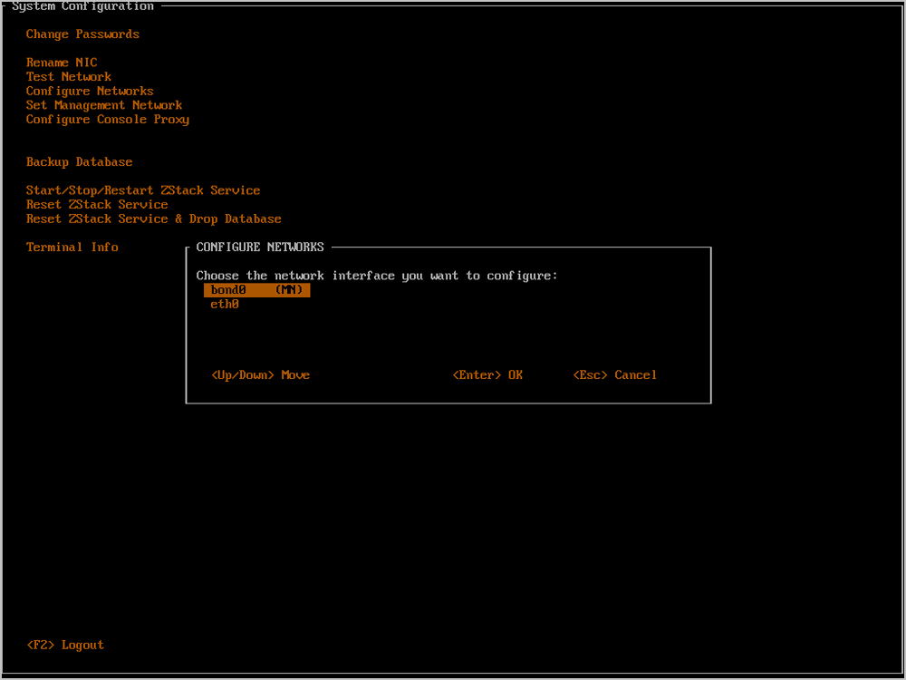906x680 pixels.
Task: Open the Rename NIC option
Action: (62, 63)
